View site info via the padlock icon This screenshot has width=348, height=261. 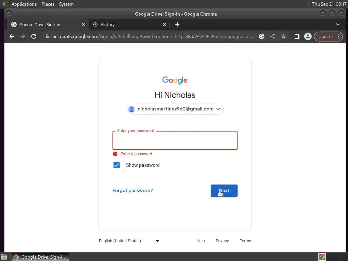pos(47,36)
